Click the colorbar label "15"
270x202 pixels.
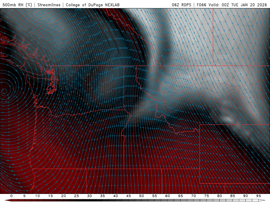(x=50, y=196)
